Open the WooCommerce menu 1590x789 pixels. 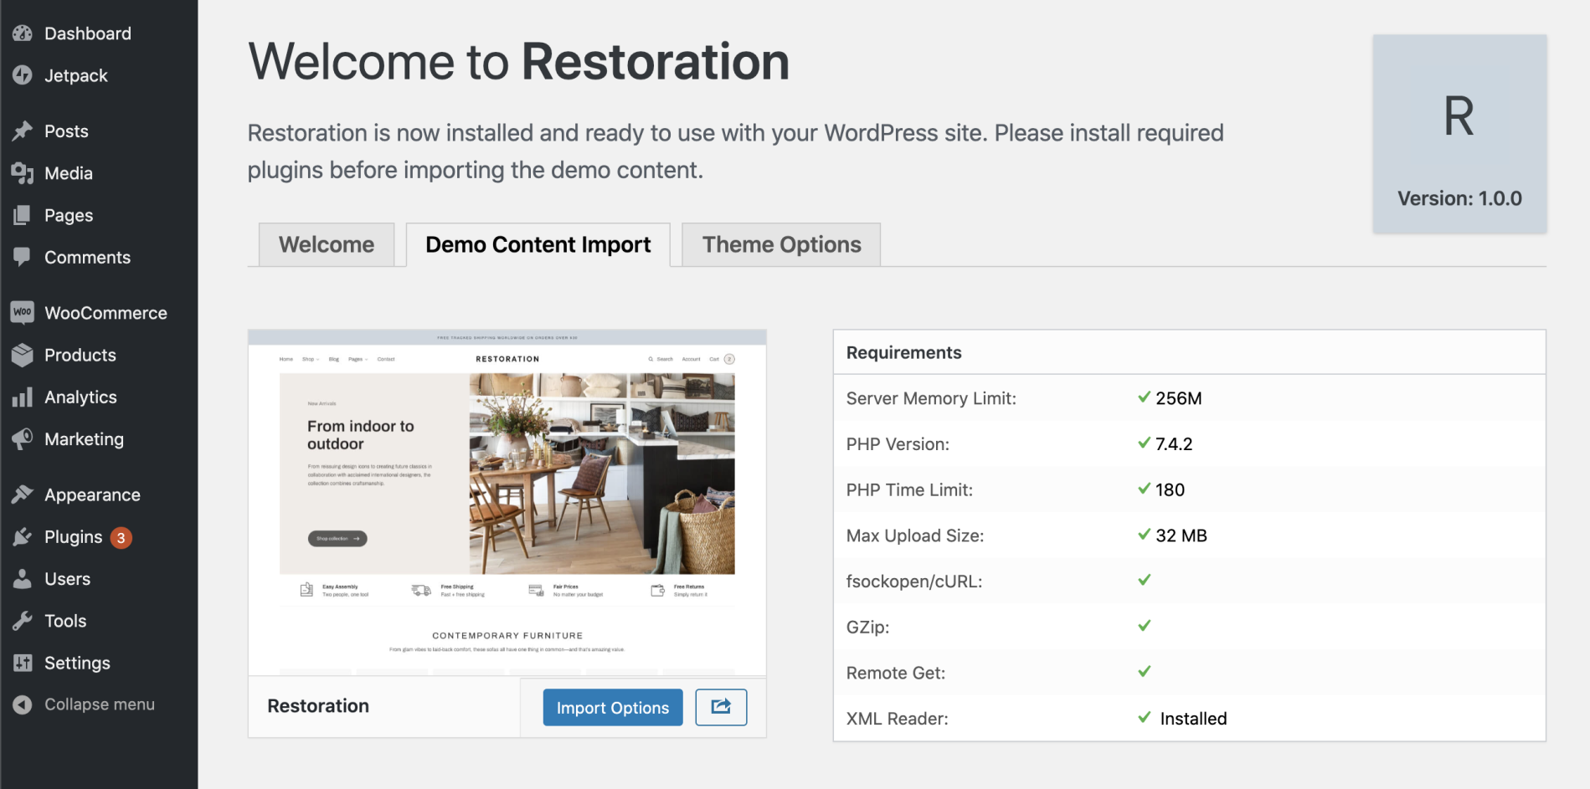point(105,312)
